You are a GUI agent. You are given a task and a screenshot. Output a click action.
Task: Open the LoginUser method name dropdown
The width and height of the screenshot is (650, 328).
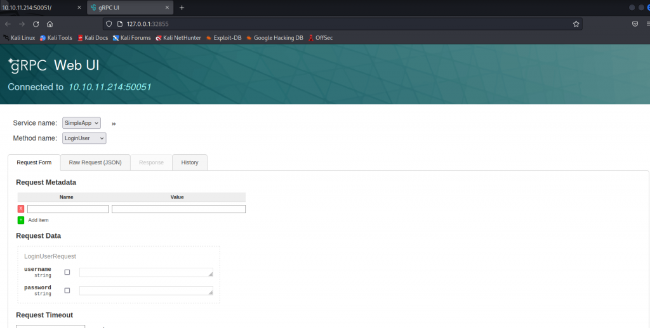tap(84, 138)
